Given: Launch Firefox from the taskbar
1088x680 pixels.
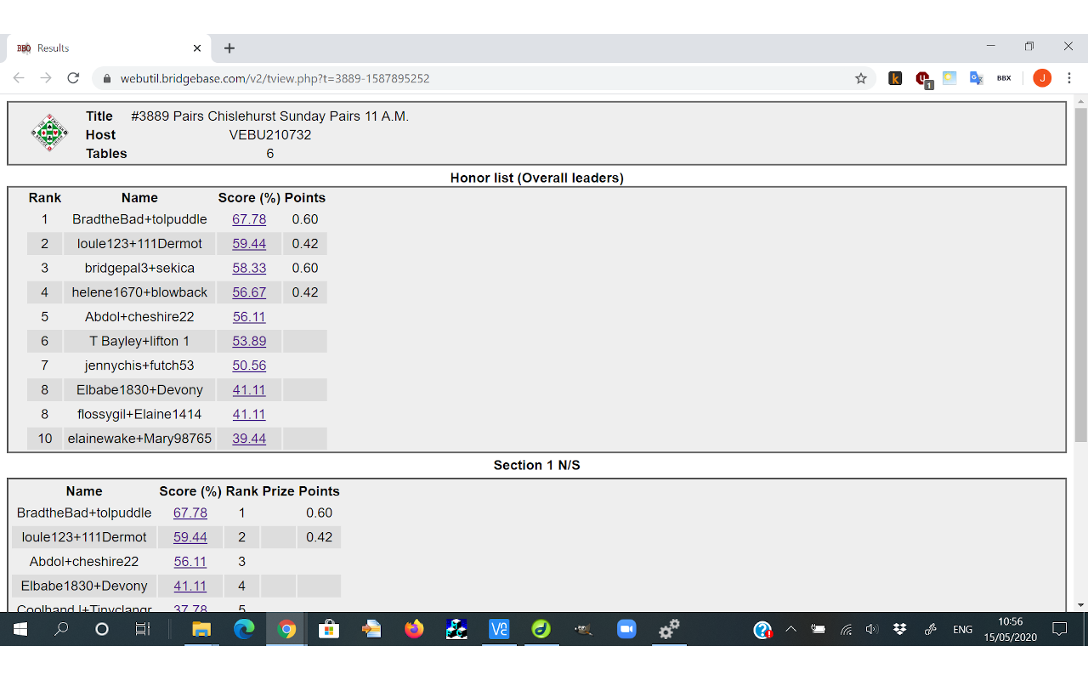Looking at the screenshot, I should coord(414,629).
